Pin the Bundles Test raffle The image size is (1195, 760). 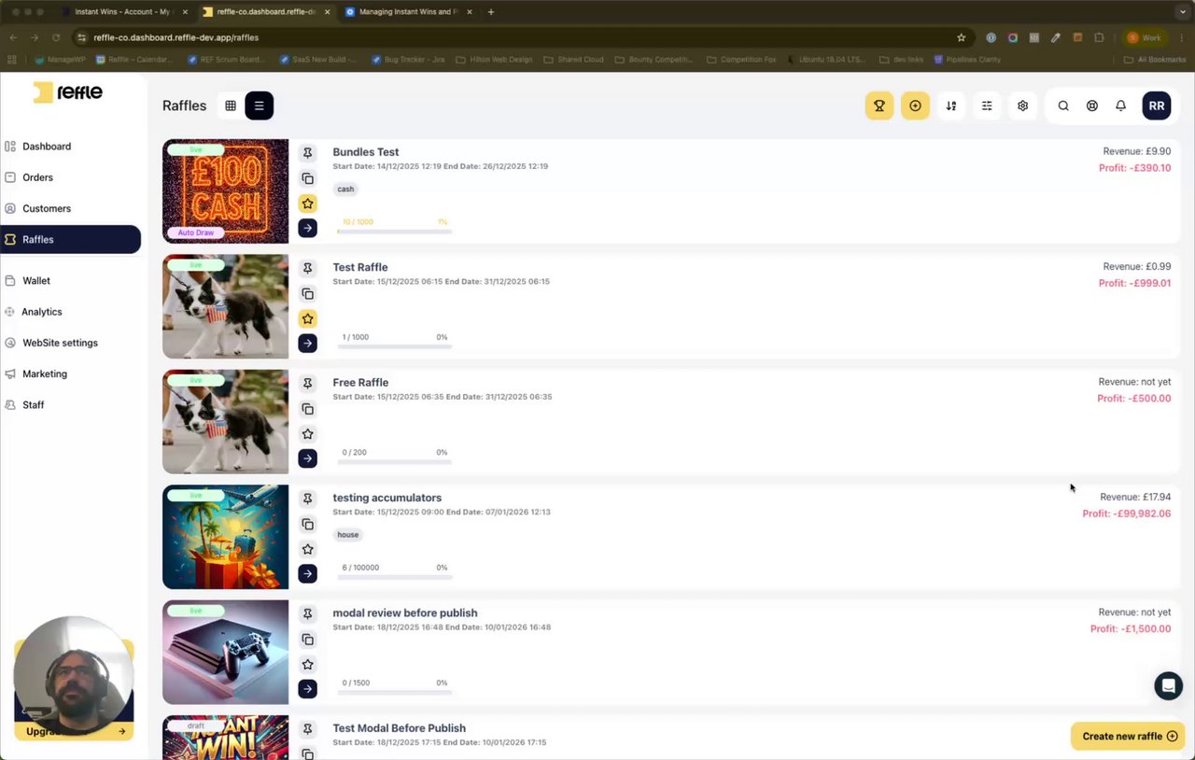click(307, 153)
